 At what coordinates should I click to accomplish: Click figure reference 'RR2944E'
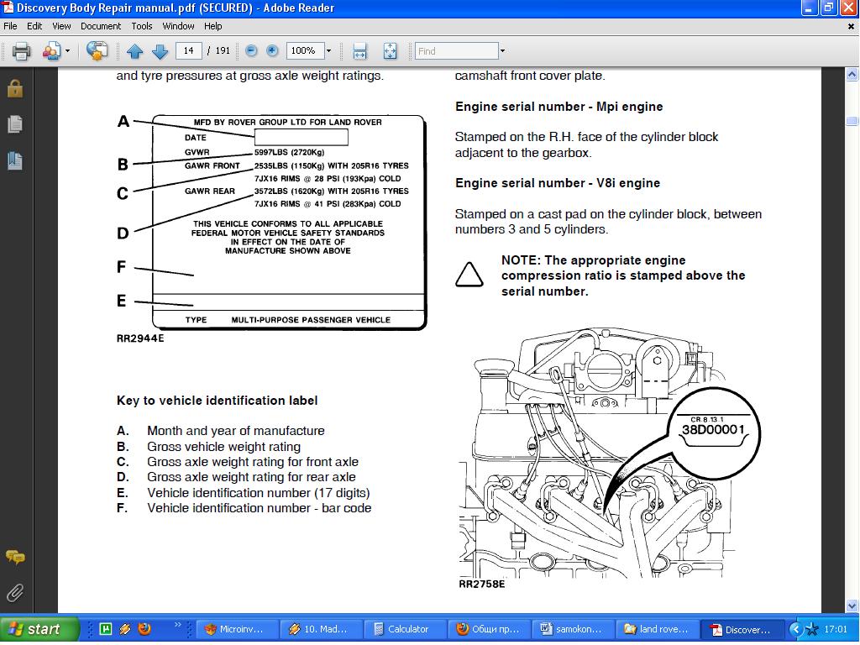[x=140, y=338]
